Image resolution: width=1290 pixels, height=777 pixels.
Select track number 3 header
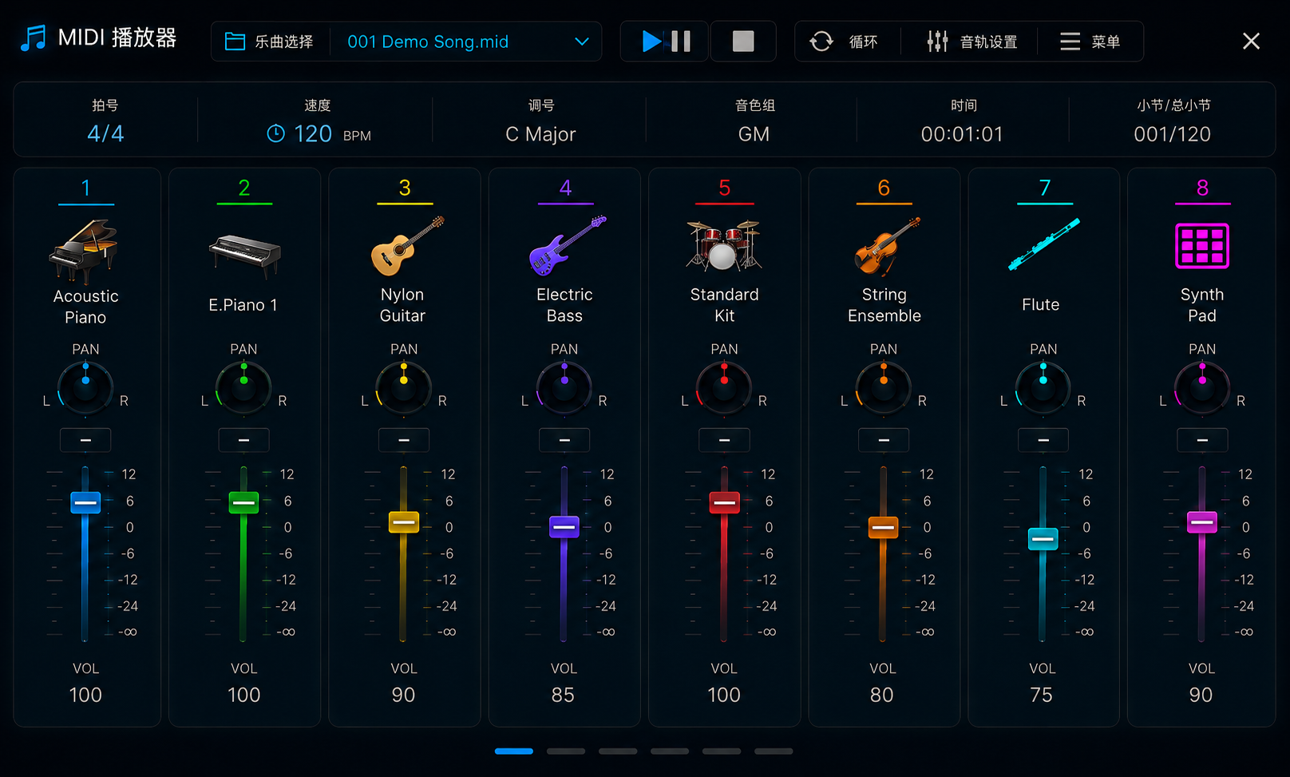[405, 188]
